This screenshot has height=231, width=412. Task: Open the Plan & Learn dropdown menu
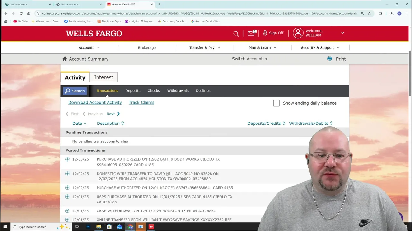(262, 48)
